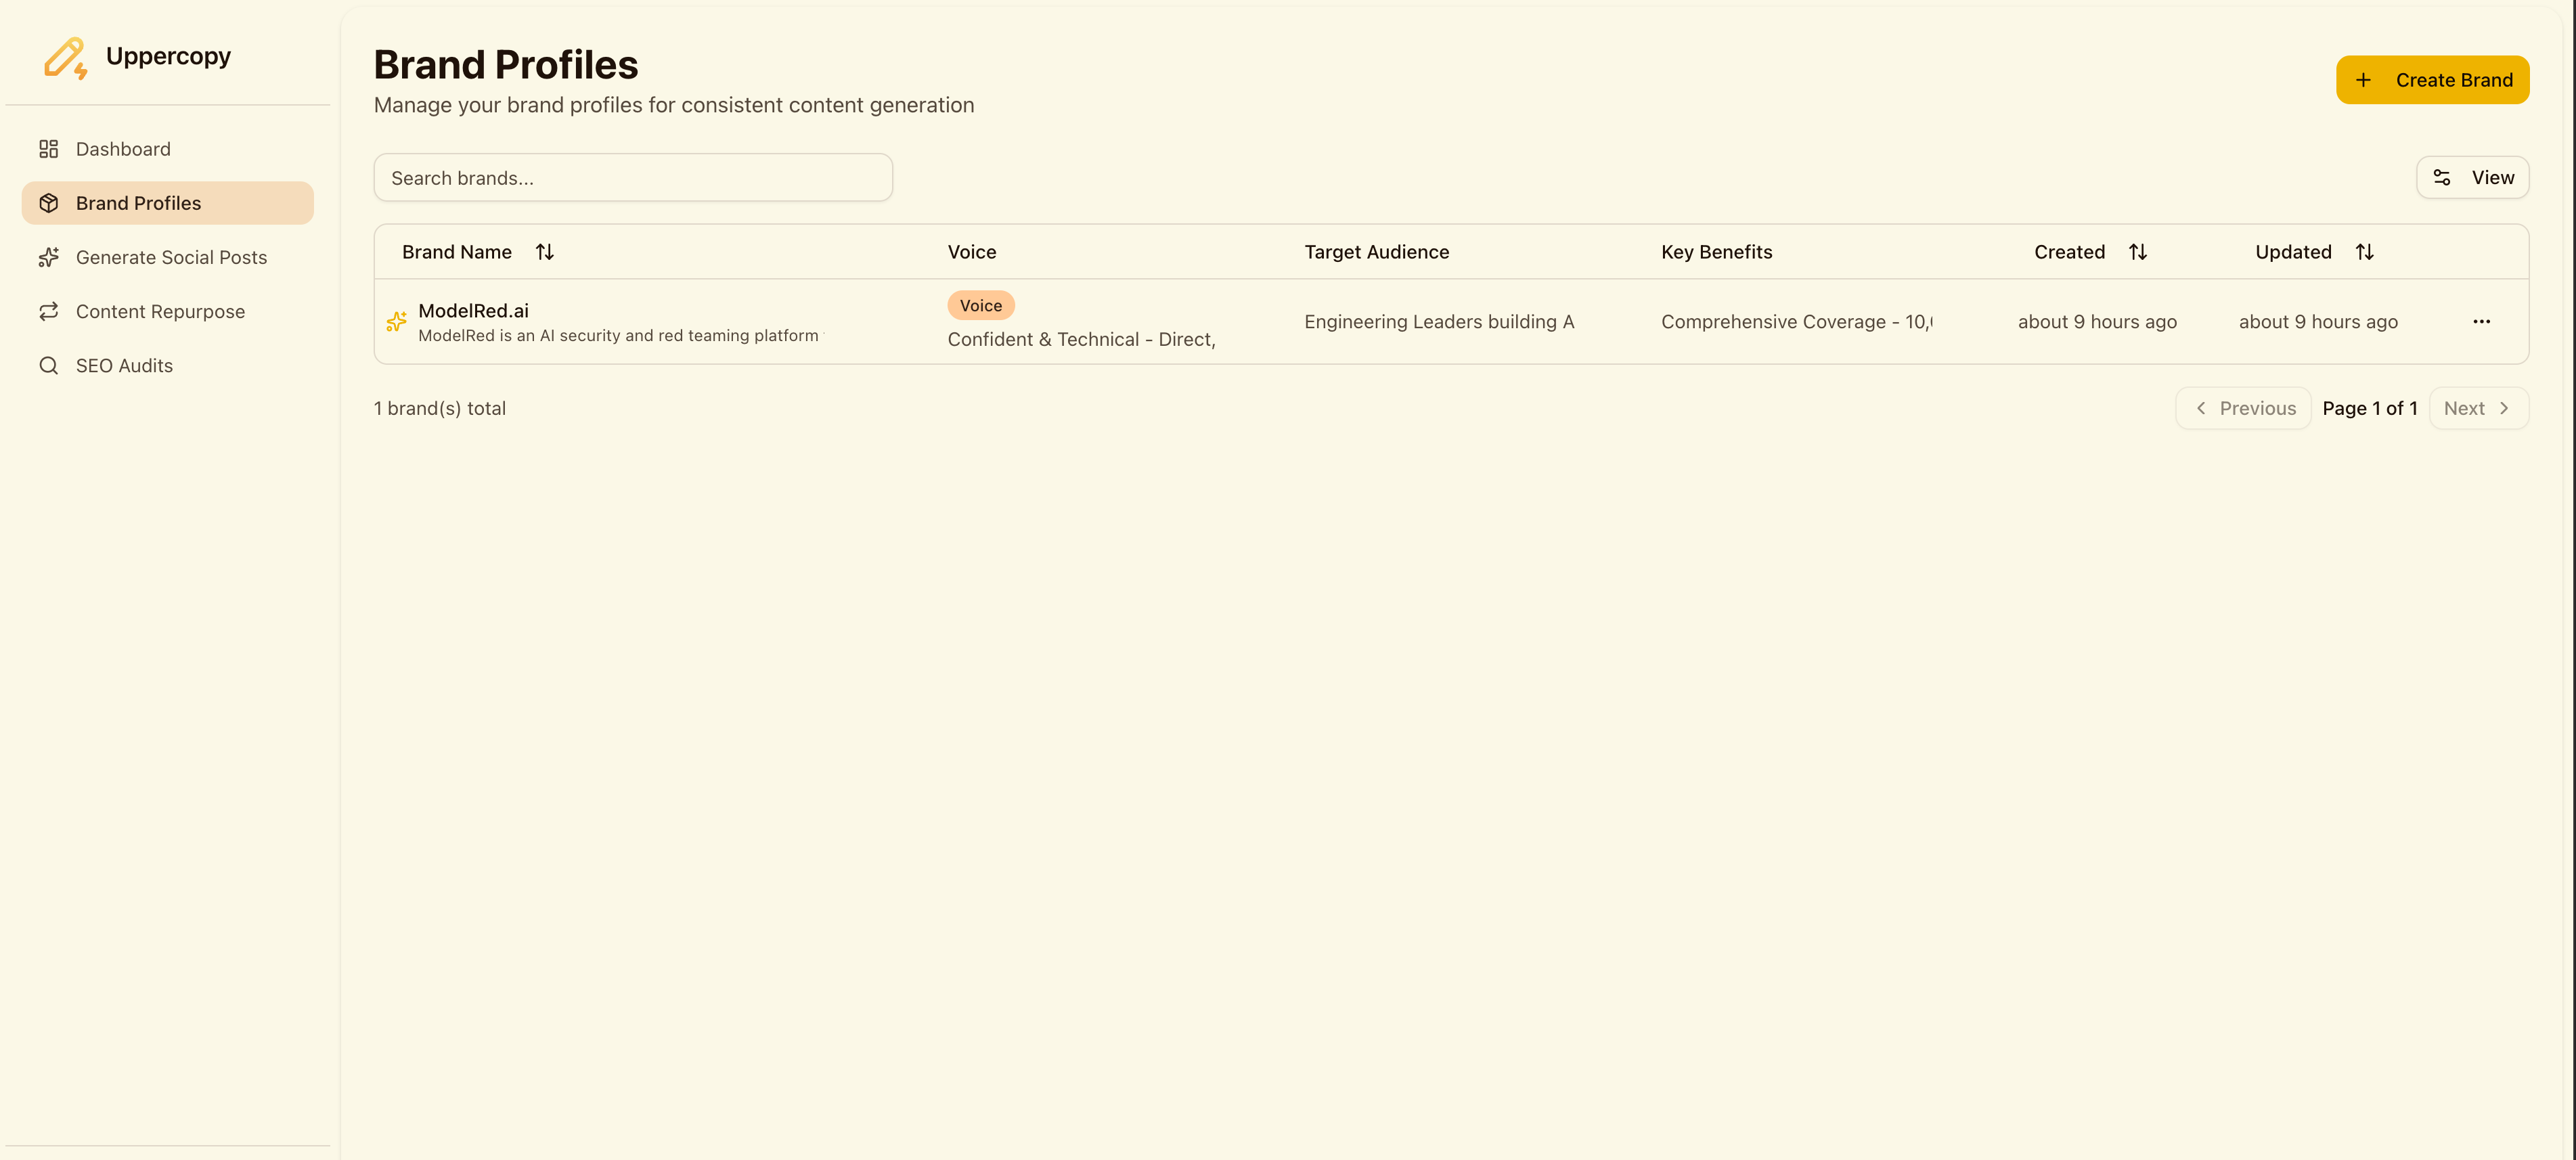The height and width of the screenshot is (1160, 2576).
Task: Click the Content Repurpose arrows icon
Action: click(48, 311)
